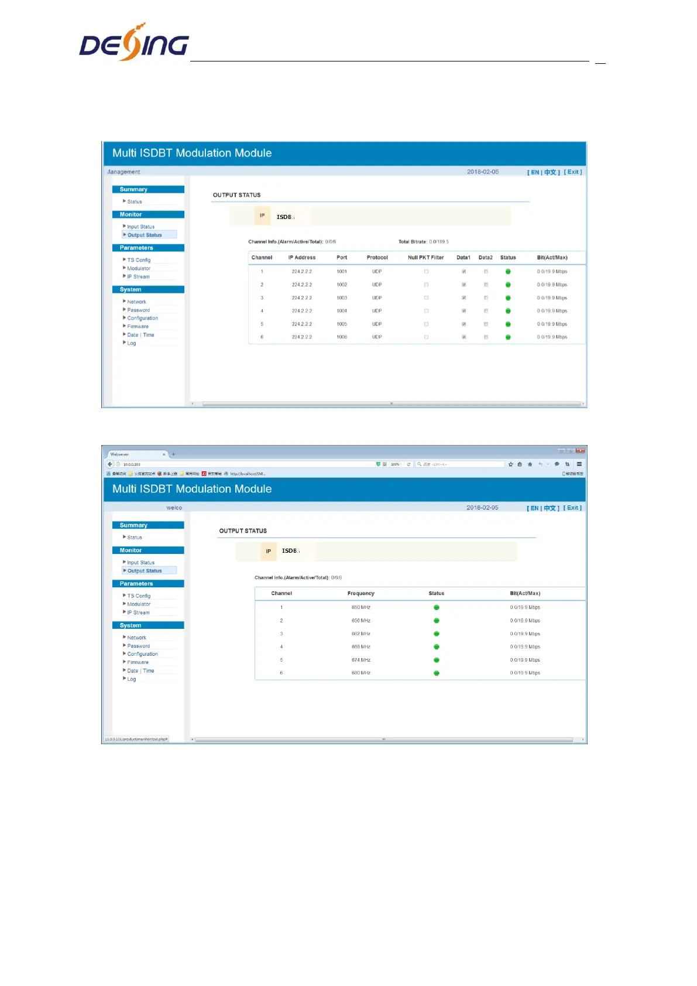Image resolution: width=697 pixels, height=986 pixels.
Task: Open Modulator in the browser window sidebar
Action: click(139, 604)
